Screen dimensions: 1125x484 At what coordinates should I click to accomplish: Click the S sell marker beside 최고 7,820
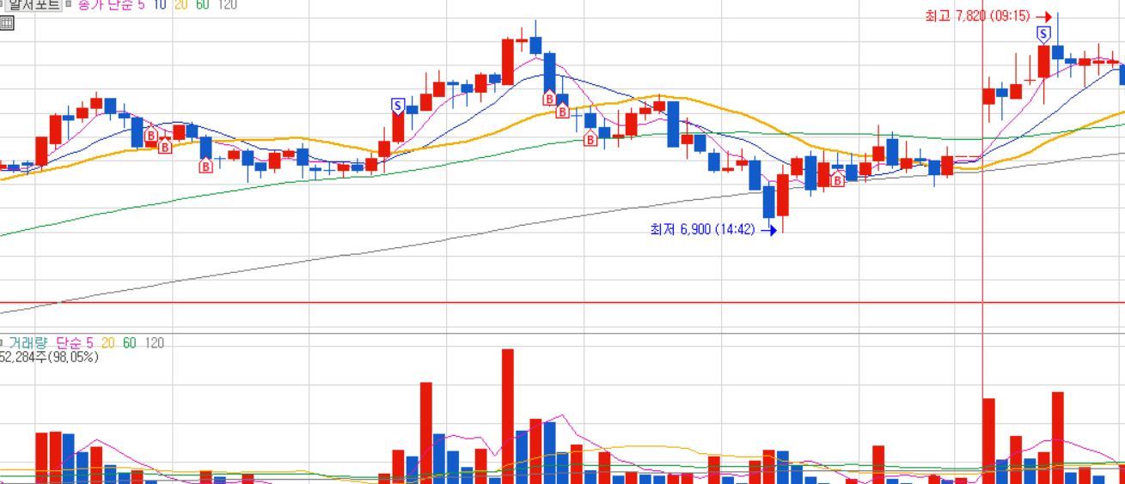pos(1043,34)
